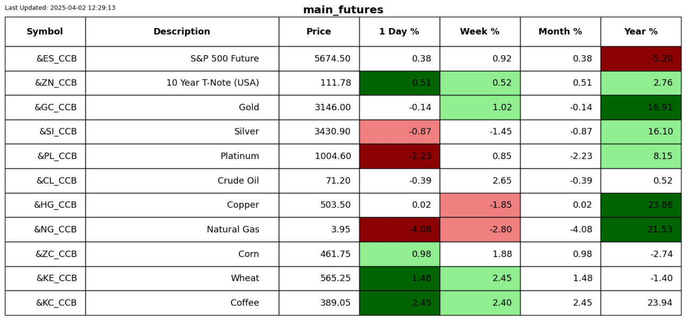Select the Price column header

pyautogui.click(x=319, y=32)
